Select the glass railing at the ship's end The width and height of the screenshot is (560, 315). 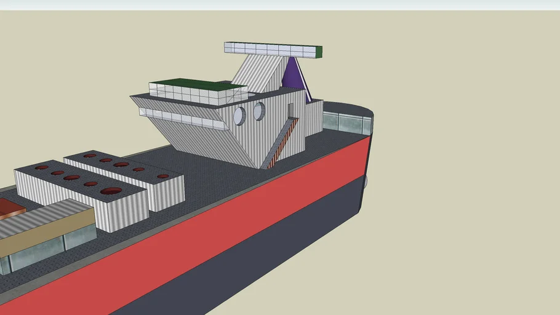coord(346,123)
